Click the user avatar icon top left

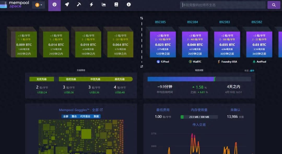click(37, 4)
